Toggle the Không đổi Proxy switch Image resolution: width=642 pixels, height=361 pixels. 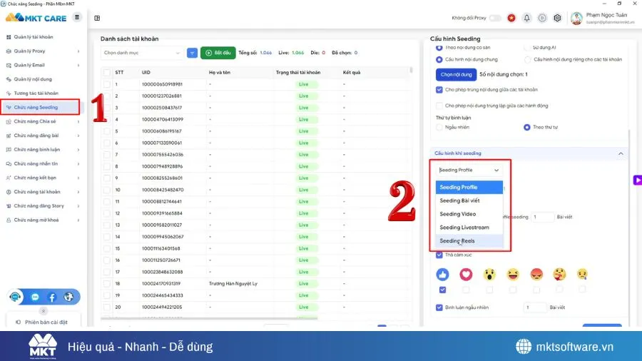(495, 18)
